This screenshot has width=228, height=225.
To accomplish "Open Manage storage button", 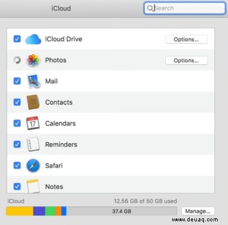I will pos(198,211).
